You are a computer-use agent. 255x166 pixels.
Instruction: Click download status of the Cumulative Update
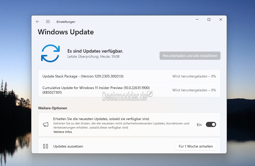[194, 90]
